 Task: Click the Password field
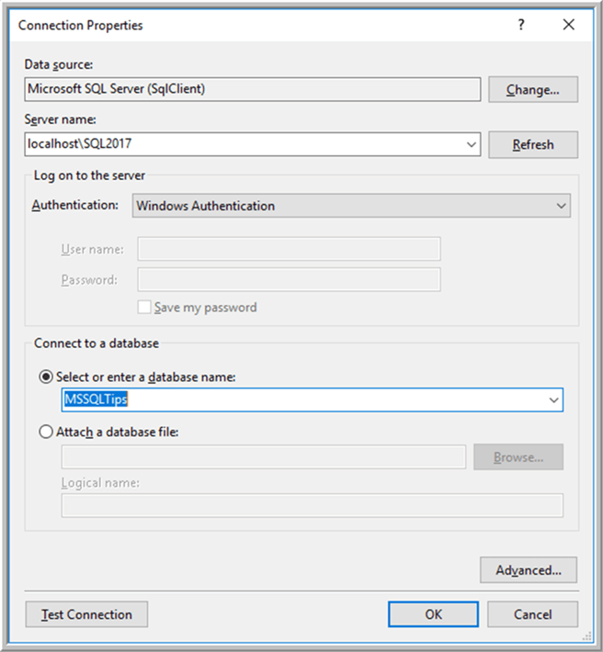[289, 279]
